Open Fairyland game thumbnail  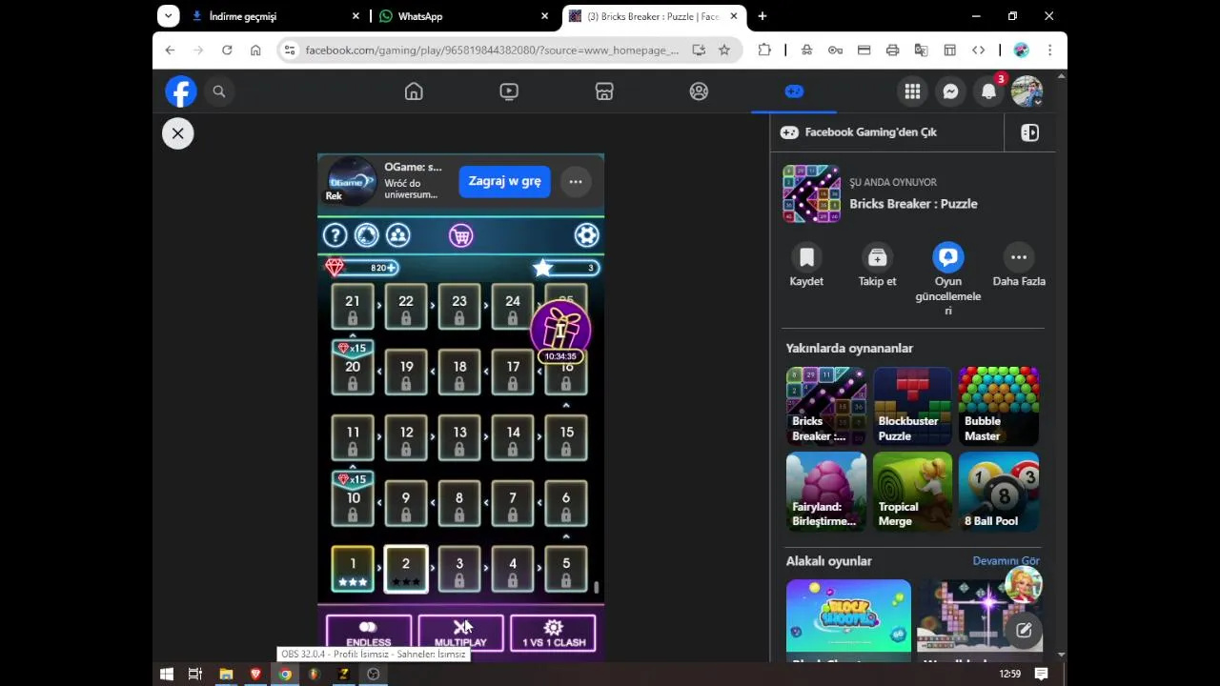826,492
